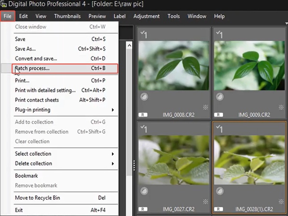The image size is (288, 216).
Task: Open the Tools menu
Action: pyautogui.click(x=174, y=16)
